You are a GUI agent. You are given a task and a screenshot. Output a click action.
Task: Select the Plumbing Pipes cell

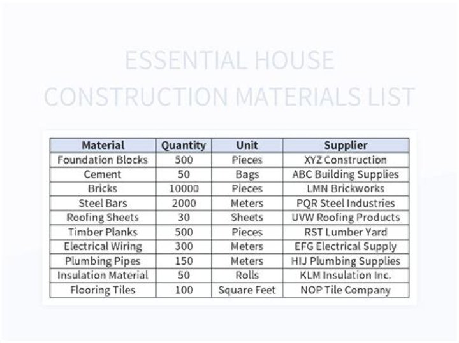point(103,261)
